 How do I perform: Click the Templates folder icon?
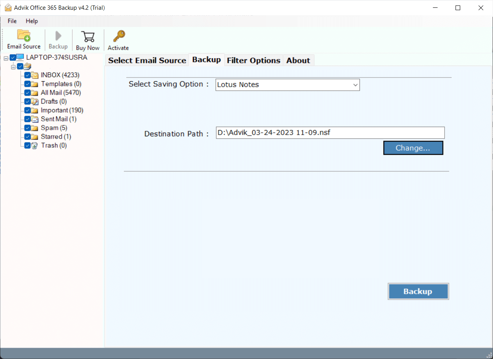click(35, 84)
